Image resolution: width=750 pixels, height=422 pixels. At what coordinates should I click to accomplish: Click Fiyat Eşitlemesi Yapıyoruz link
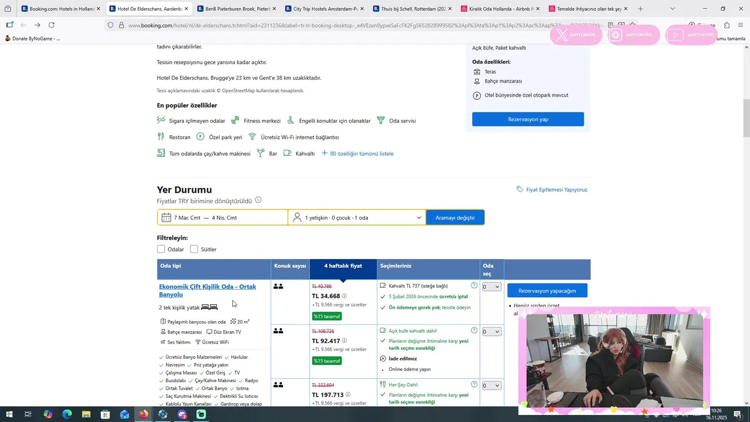point(557,190)
